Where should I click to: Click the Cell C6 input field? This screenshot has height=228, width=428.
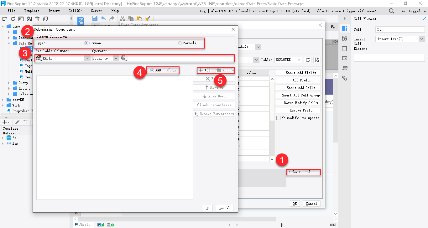point(400,29)
